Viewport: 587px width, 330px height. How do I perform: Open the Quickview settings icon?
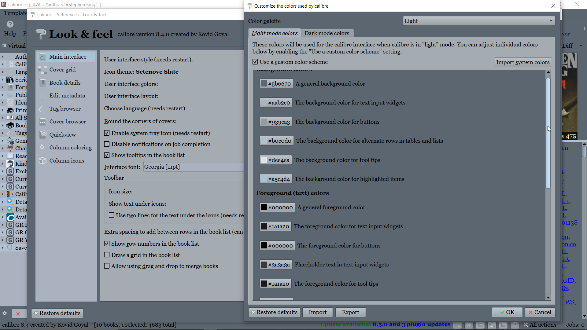click(42, 135)
